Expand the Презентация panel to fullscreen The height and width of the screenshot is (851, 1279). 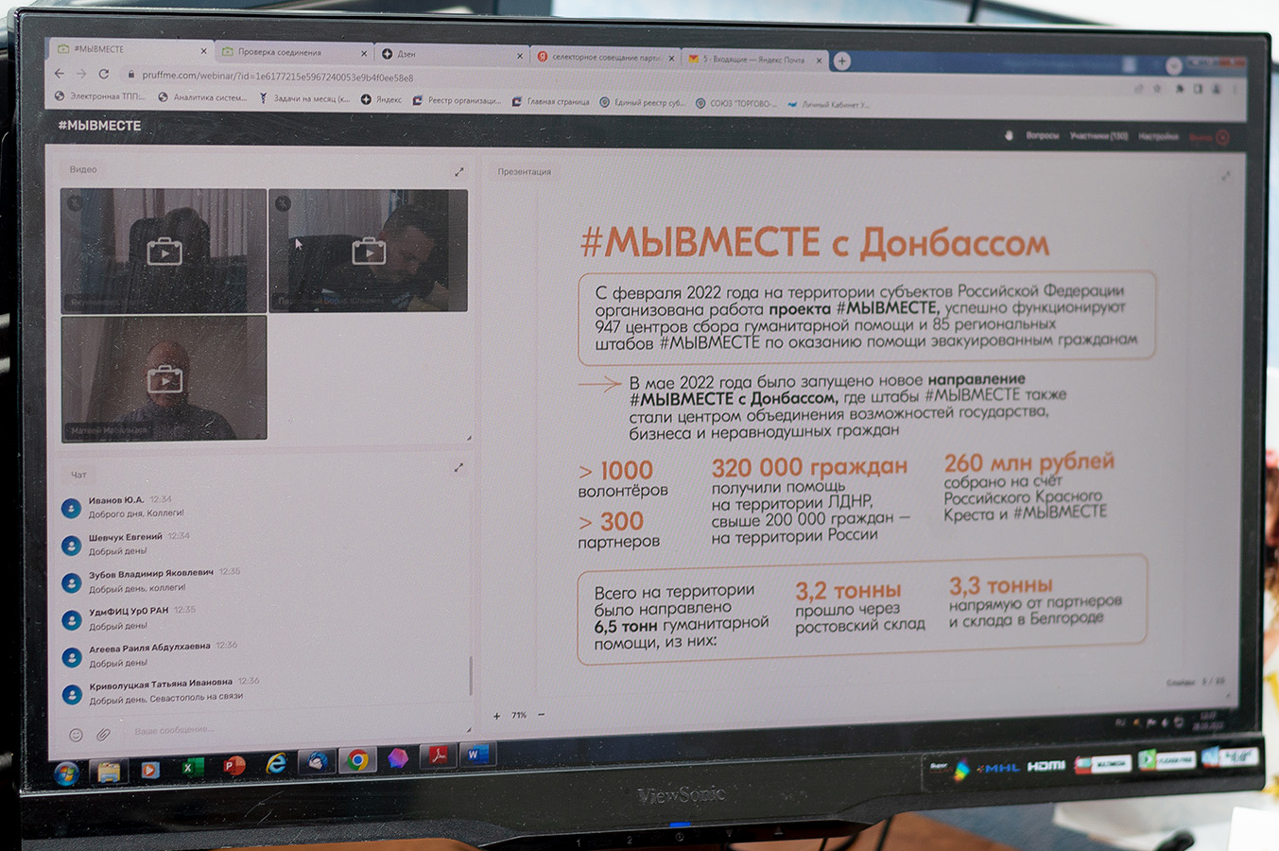point(1225,176)
